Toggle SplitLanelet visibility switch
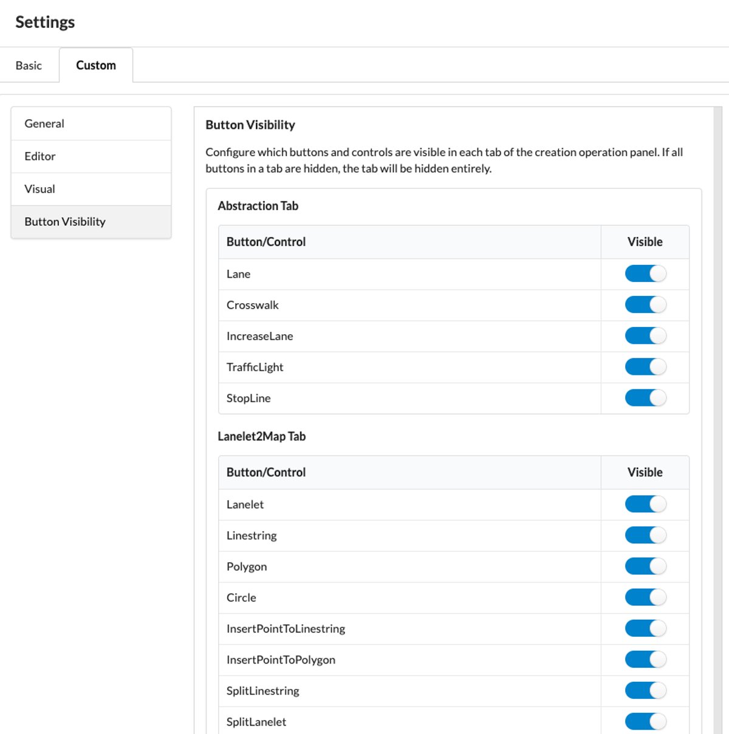The width and height of the screenshot is (729, 734). pyautogui.click(x=645, y=721)
